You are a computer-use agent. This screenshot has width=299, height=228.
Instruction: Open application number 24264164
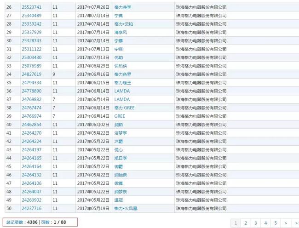point(31,166)
